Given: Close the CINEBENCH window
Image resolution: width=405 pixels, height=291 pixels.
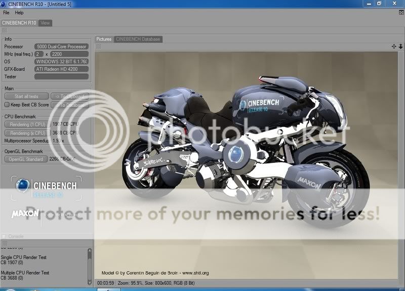Looking at the screenshot, I should coord(394,4).
